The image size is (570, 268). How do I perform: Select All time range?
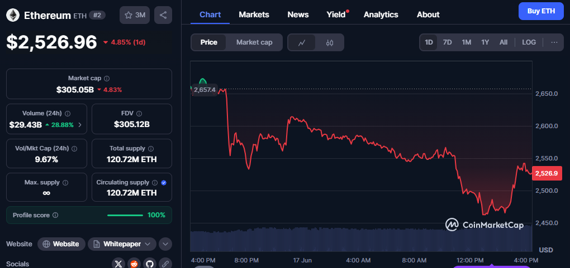coord(503,42)
